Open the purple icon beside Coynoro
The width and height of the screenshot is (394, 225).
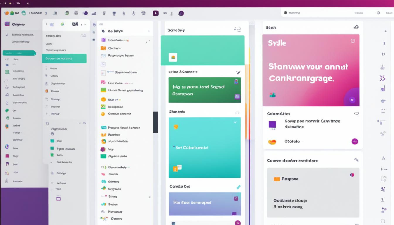[x=7, y=24]
